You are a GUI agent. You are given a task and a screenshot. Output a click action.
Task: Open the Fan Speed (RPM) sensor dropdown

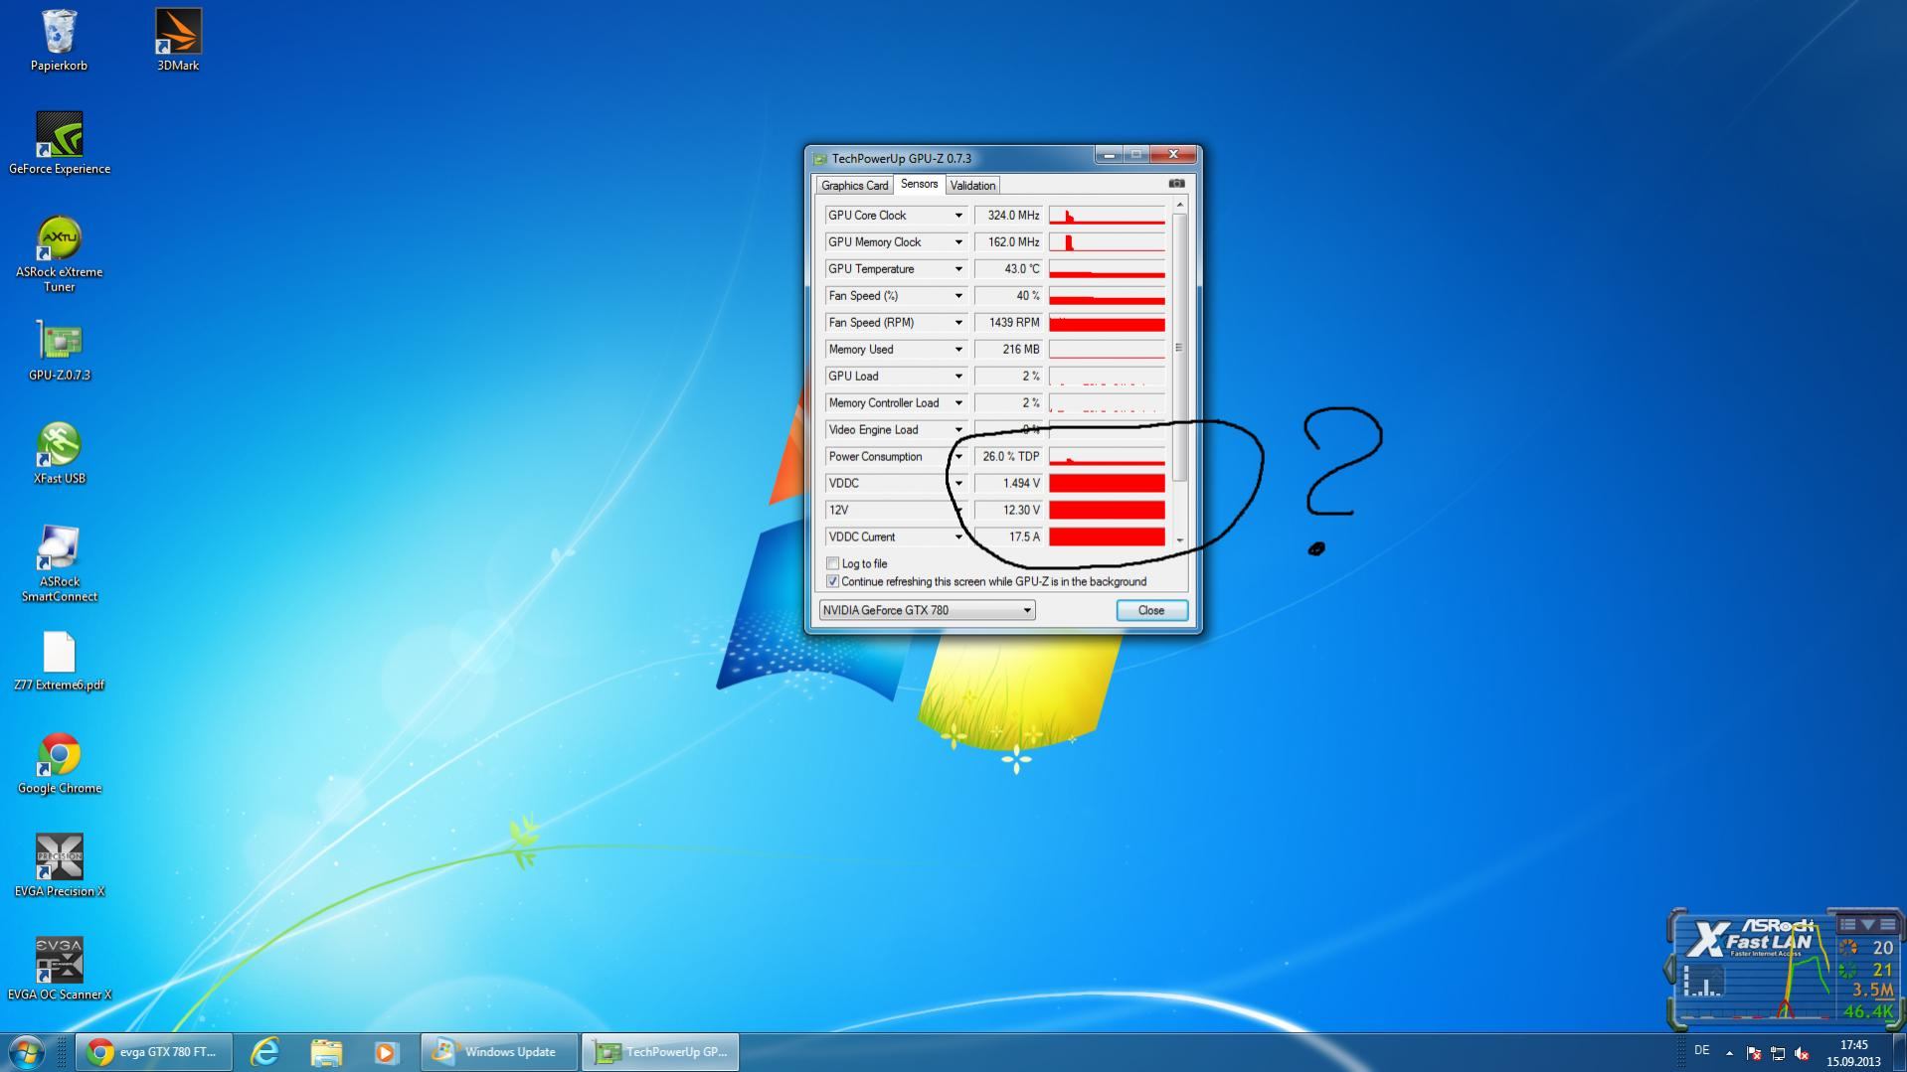pyautogui.click(x=958, y=322)
